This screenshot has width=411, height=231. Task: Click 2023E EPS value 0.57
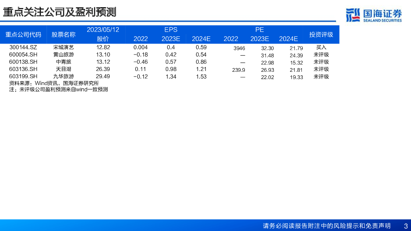(x=171, y=62)
